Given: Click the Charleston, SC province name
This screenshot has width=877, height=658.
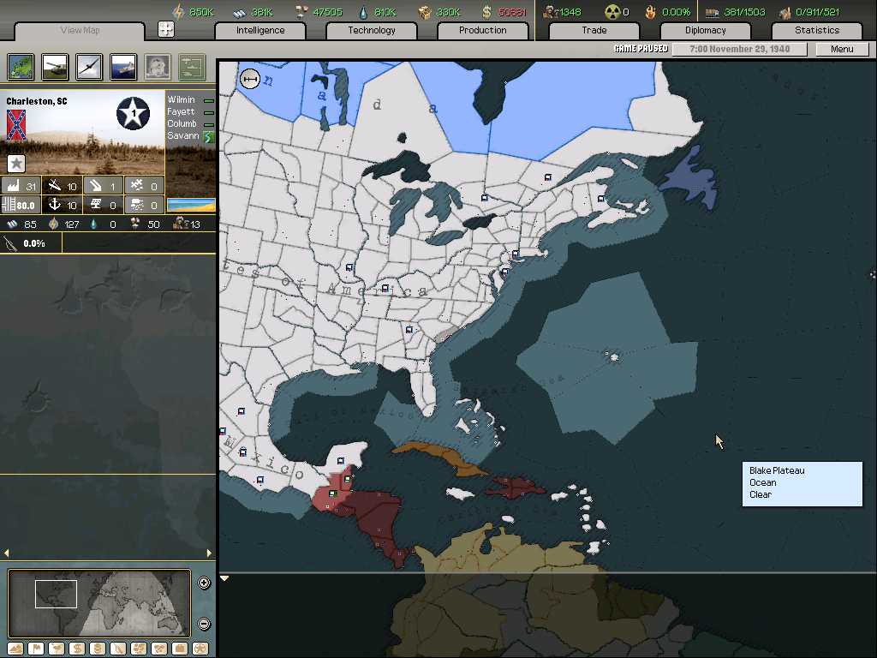Looking at the screenshot, I should [x=36, y=101].
